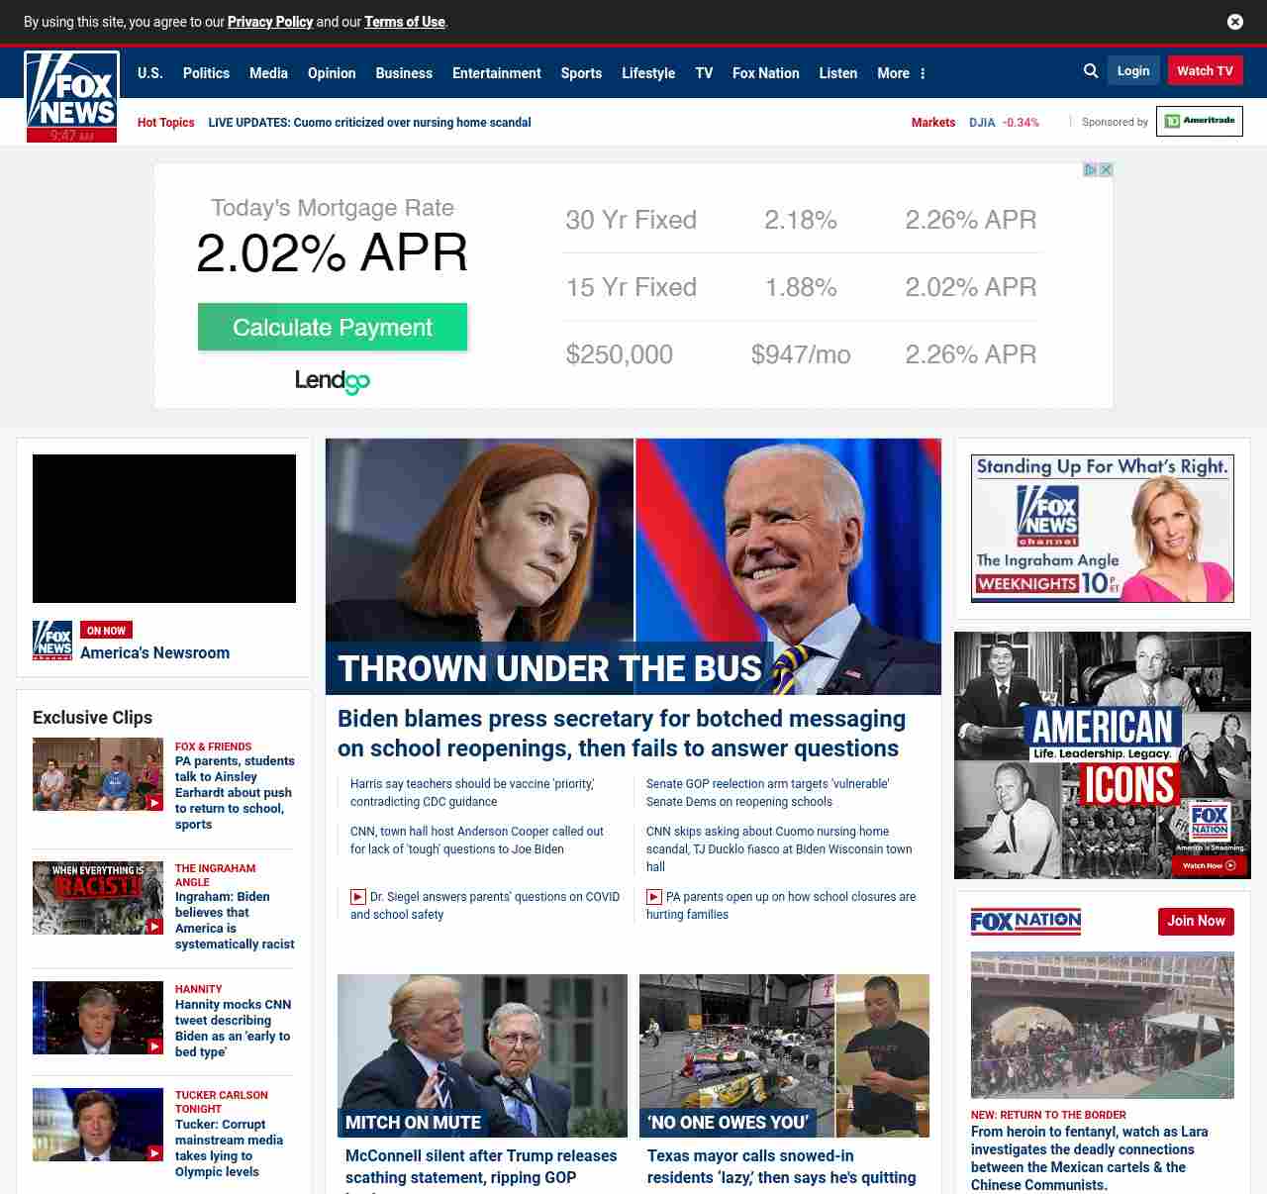Open the Politics navigation tab
The width and height of the screenshot is (1267, 1194).
click(x=206, y=73)
